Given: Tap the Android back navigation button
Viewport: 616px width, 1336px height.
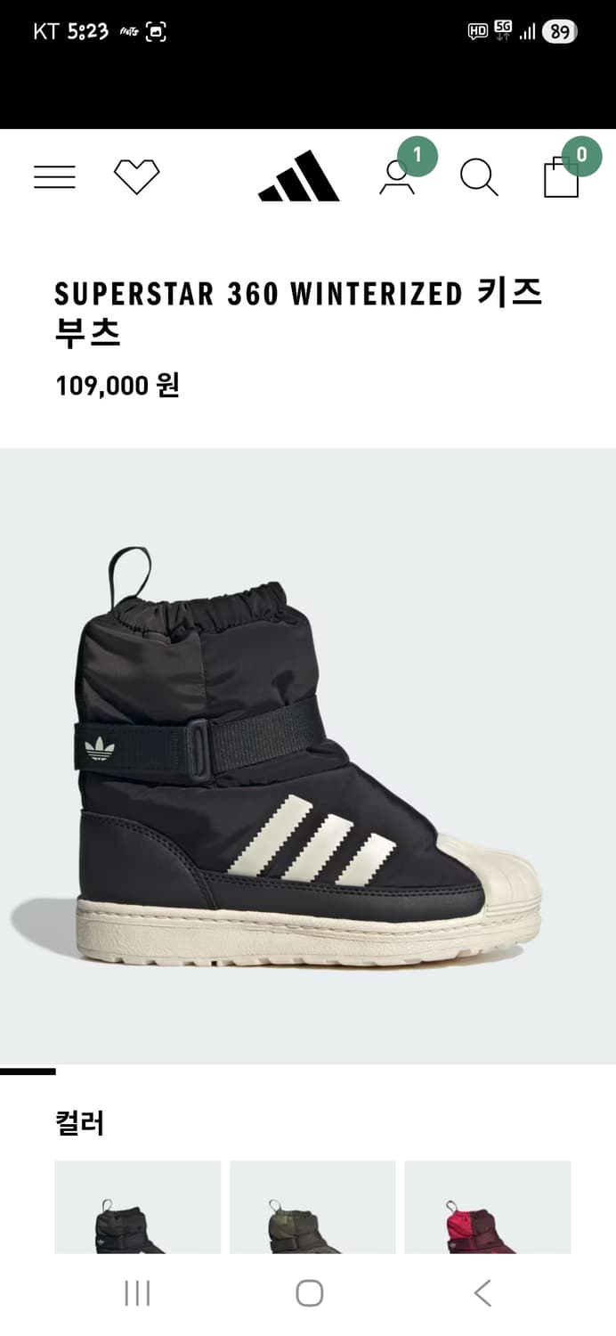Looking at the screenshot, I should click(x=482, y=1292).
